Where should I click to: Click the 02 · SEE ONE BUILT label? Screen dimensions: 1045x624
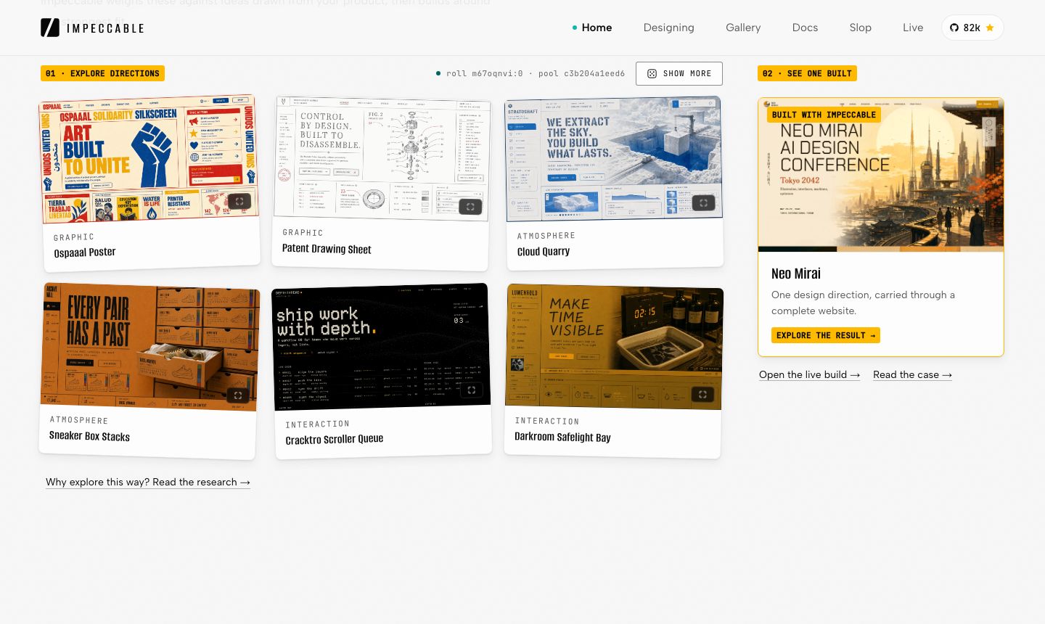tap(807, 73)
